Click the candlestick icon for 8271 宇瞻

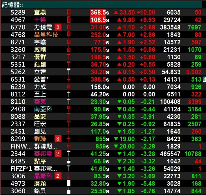click(x=69, y=42)
